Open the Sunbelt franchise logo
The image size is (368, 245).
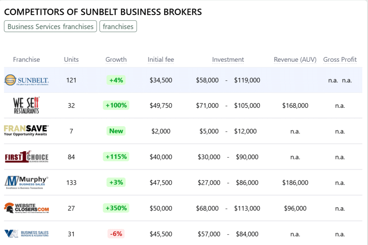27,80
